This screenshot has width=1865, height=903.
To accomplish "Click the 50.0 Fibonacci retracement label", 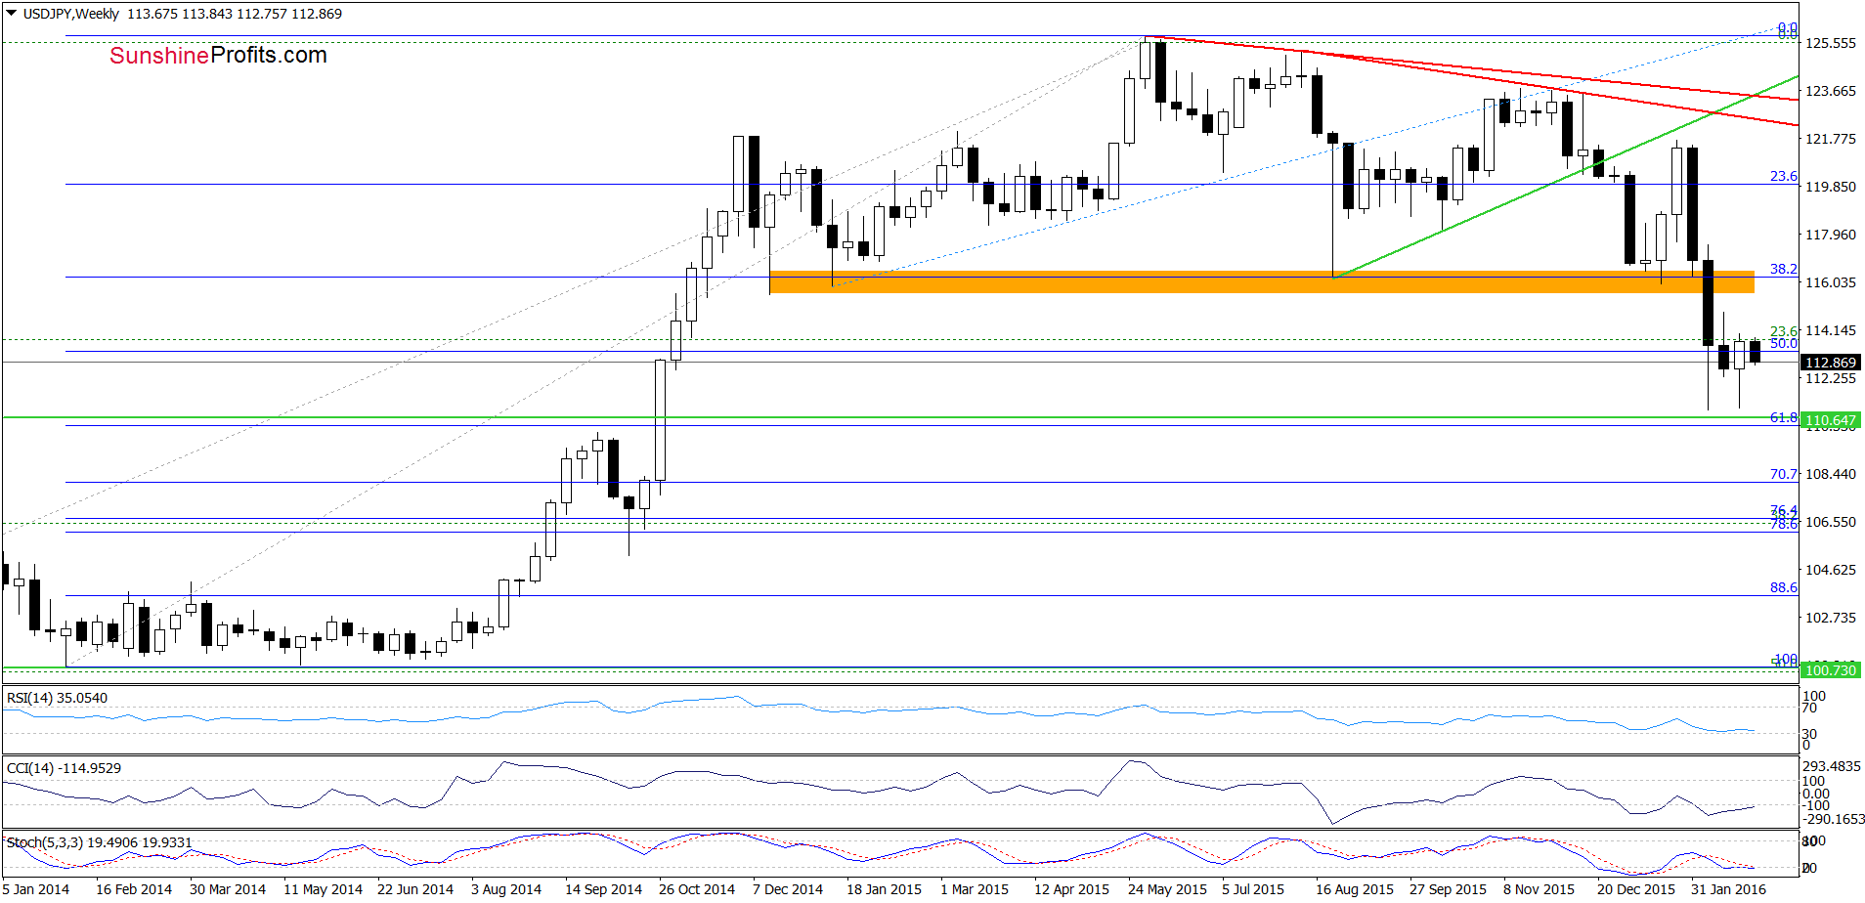I will pos(1784,343).
